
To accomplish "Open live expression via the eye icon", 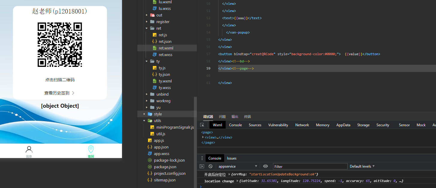I will tap(265, 166).
